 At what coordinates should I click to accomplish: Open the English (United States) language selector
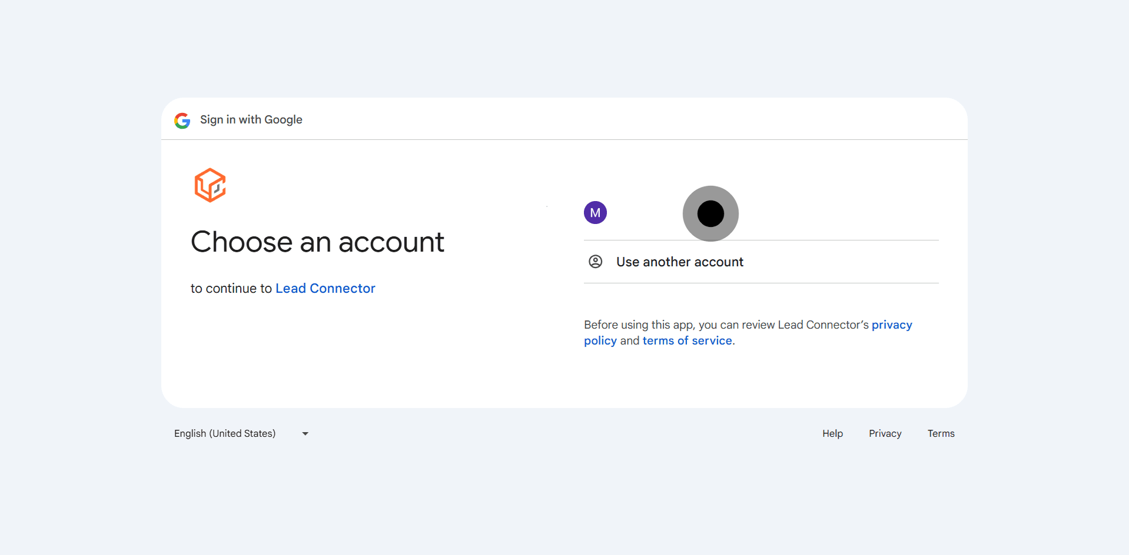click(x=225, y=434)
